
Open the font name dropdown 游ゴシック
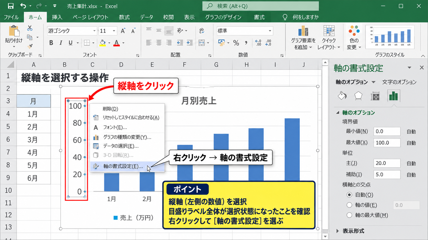(x=94, y=31)
